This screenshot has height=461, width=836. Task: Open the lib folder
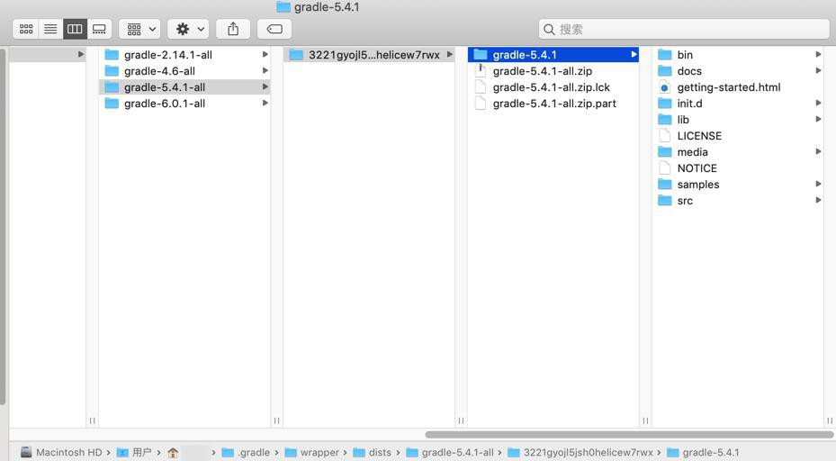pos(737,120)
